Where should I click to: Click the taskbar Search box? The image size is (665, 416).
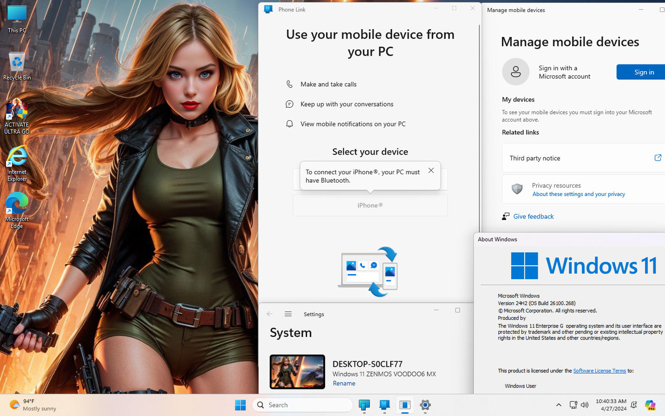(x=302, y=405)
